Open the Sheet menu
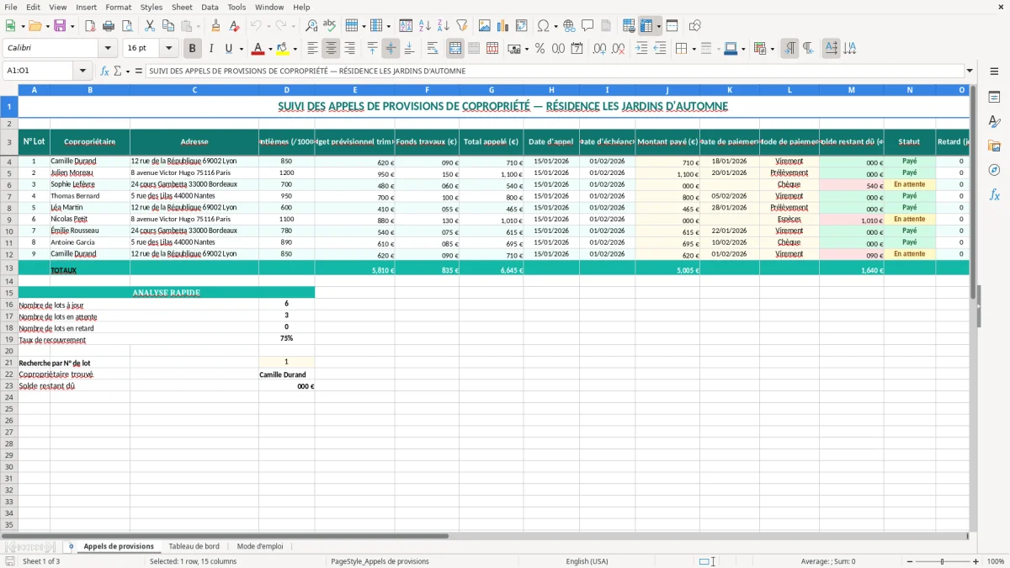This screenshot has height=568, width=1010. click(182, 7)
